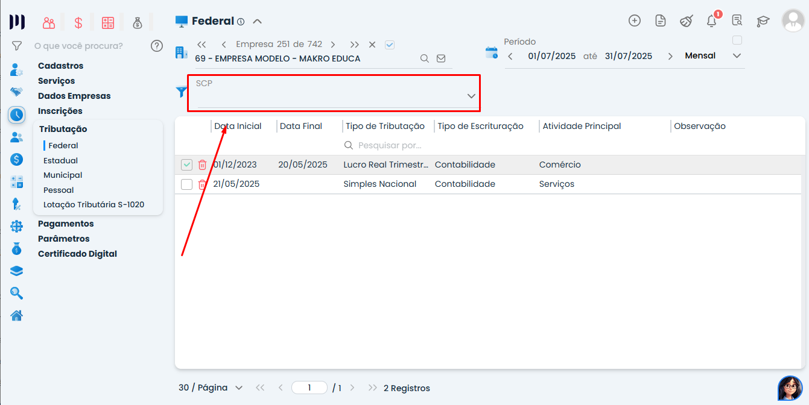This screenshot has height=405, width=809.
Task: Delete the 21/05/2025 taxation row
Action: point(202,184)
